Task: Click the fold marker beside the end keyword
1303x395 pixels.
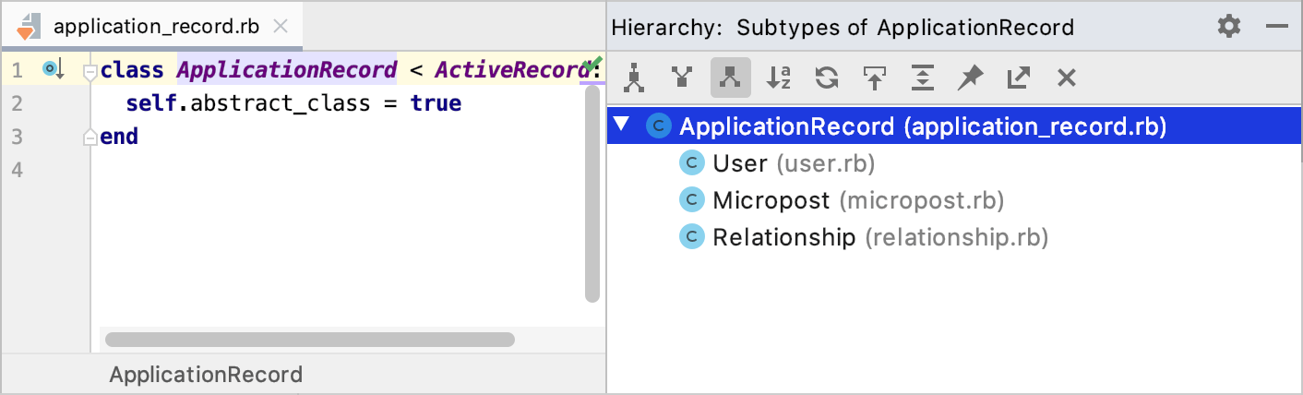Action: pyautogui.click(x=90, y=138)
